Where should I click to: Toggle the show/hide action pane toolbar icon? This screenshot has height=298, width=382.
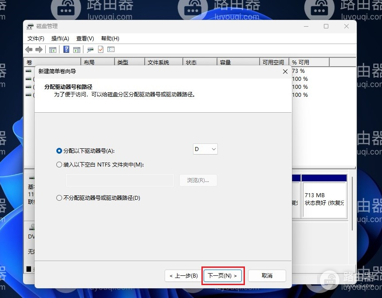pos(77,49)
